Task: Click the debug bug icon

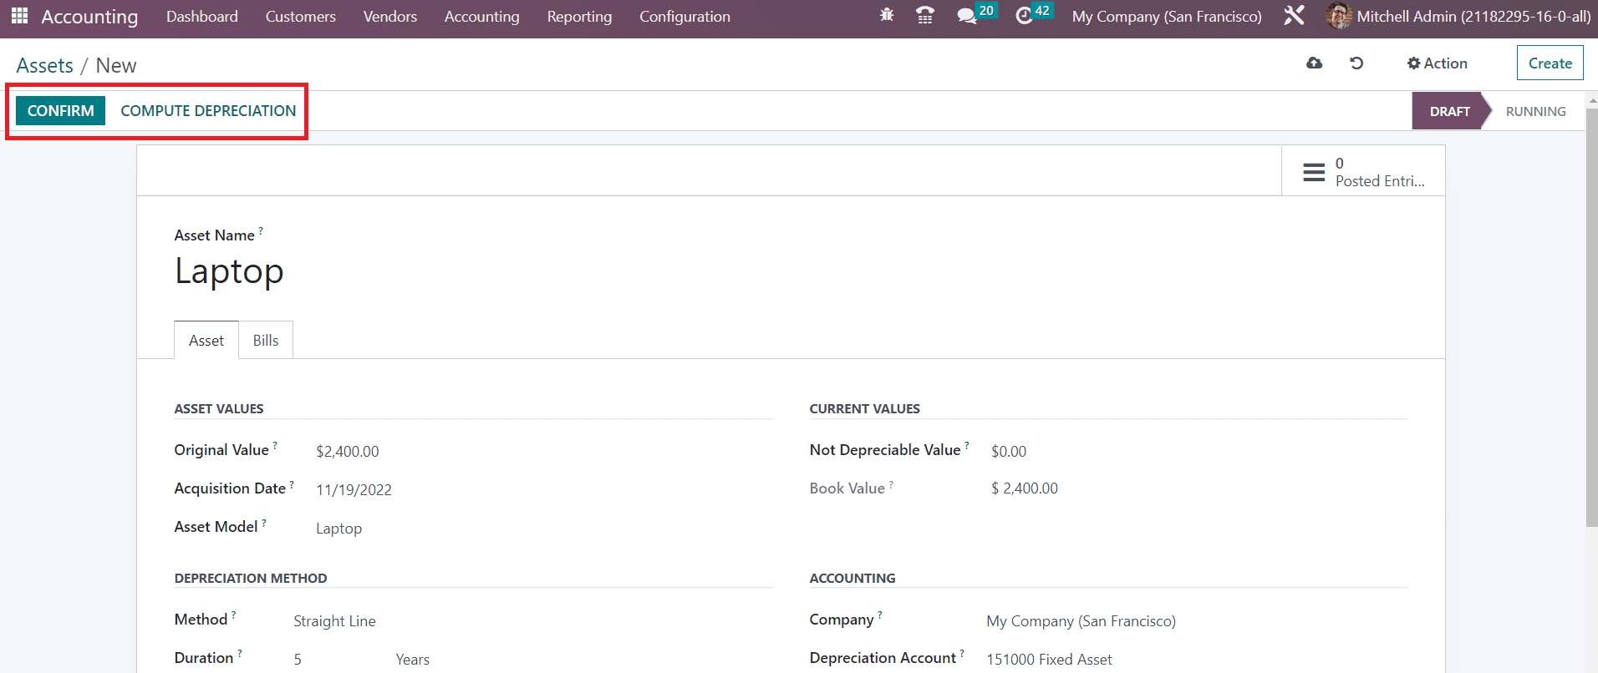Action: click(887, 16)
